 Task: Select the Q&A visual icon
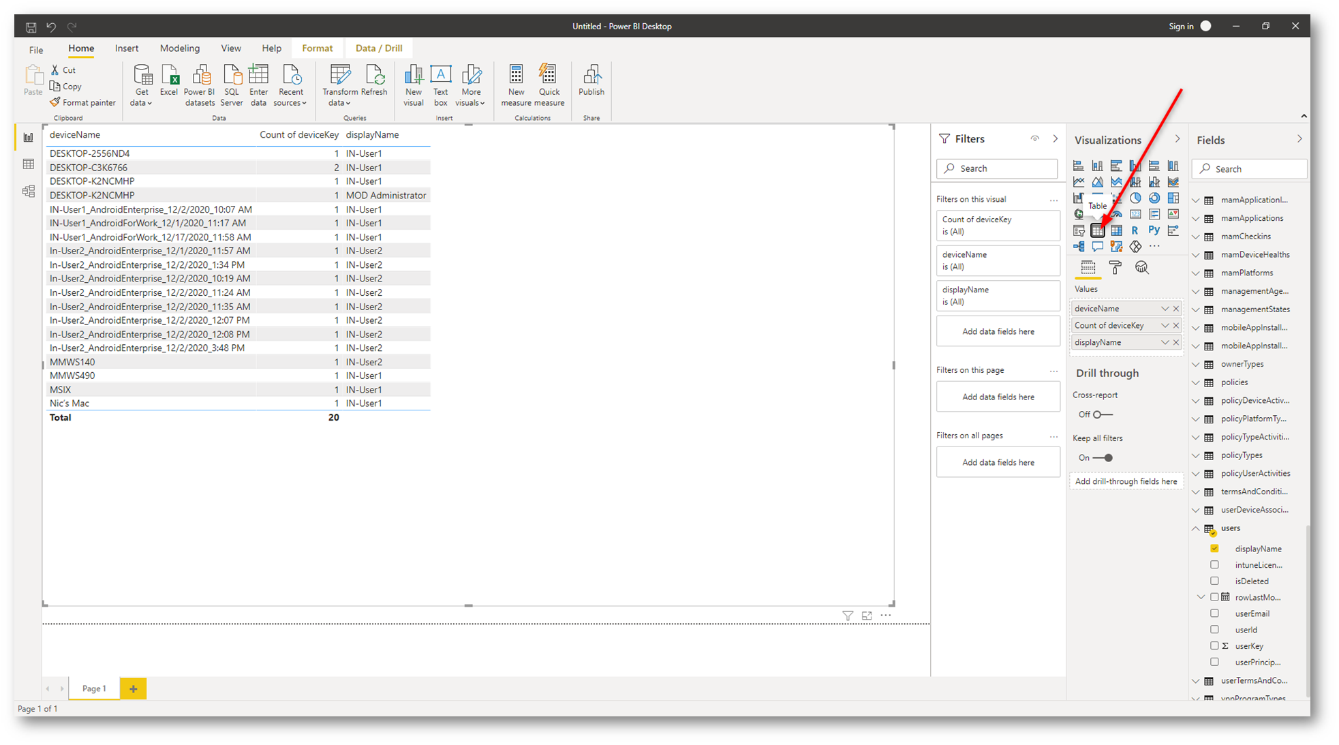1097,247
